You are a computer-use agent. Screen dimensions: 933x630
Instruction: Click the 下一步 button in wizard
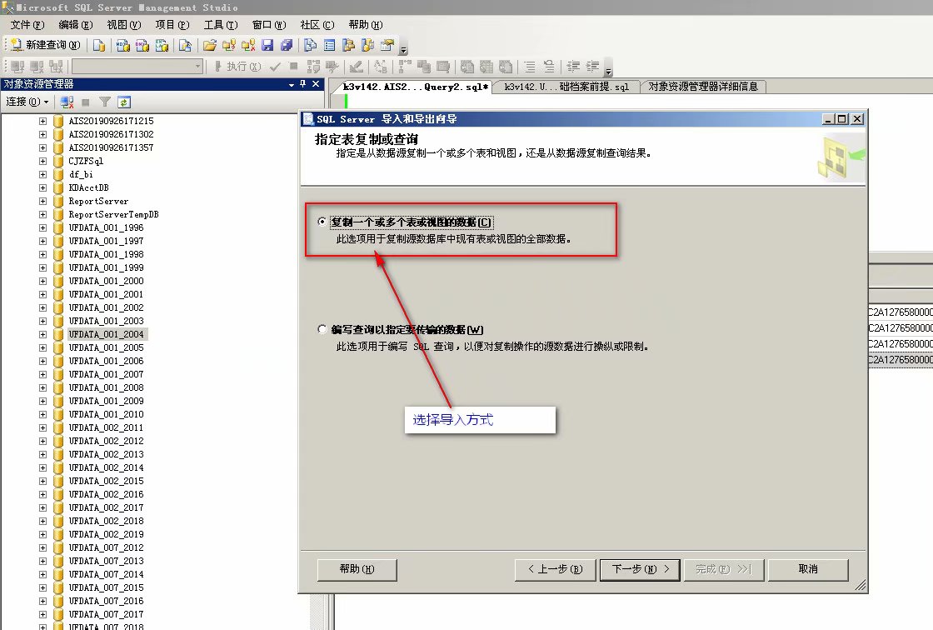point(634,569)
